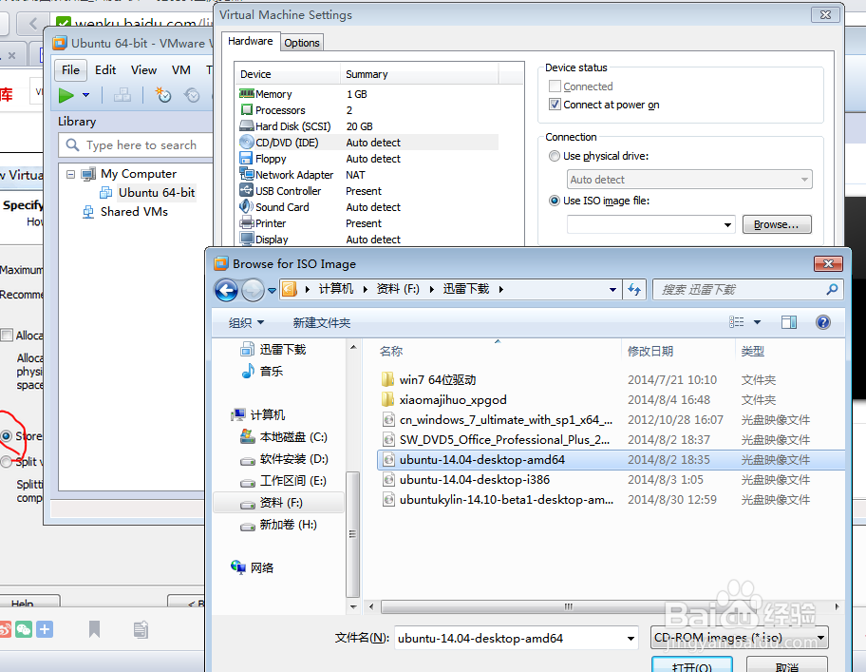Click the WeChat share icon at bottom left
866x672 pixels.
[24, 629]
